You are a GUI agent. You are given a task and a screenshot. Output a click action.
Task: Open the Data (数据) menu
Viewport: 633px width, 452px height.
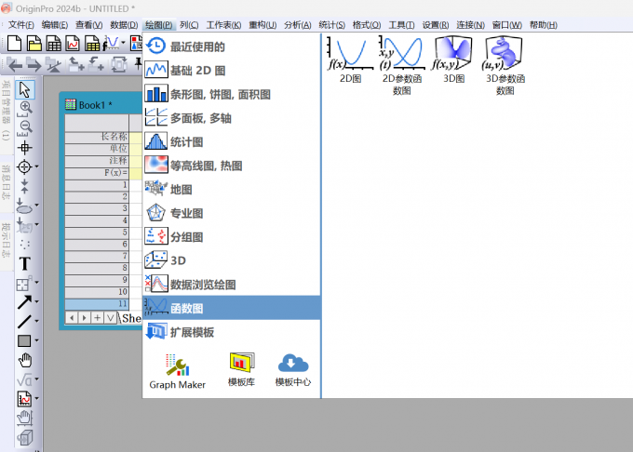(124, 25)
